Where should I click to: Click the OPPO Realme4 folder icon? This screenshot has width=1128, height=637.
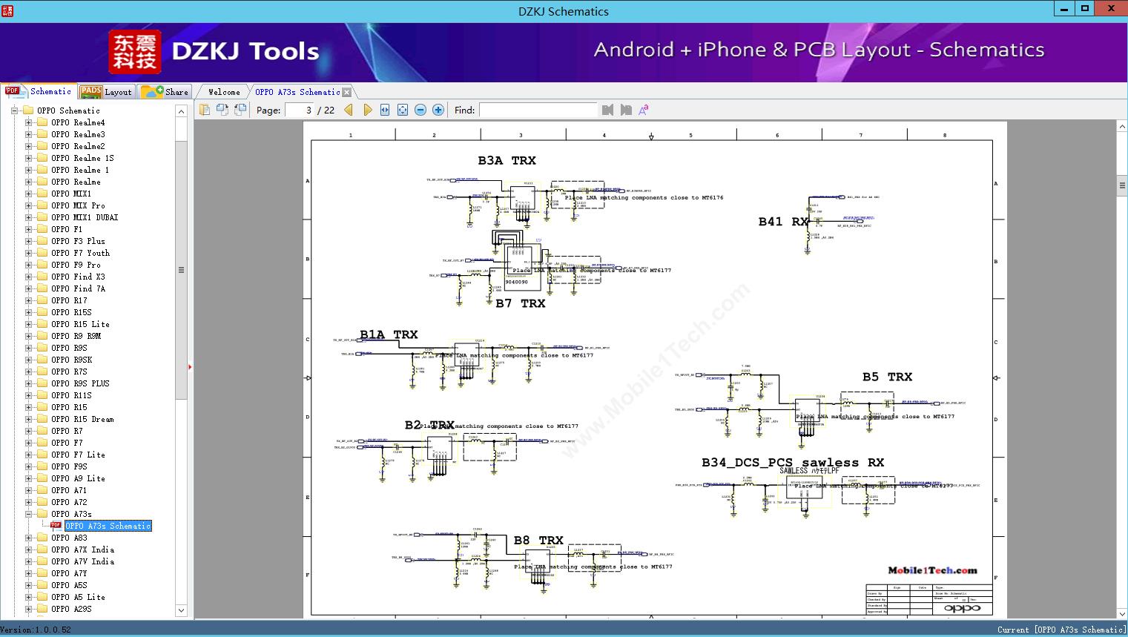tap(42, 122)
